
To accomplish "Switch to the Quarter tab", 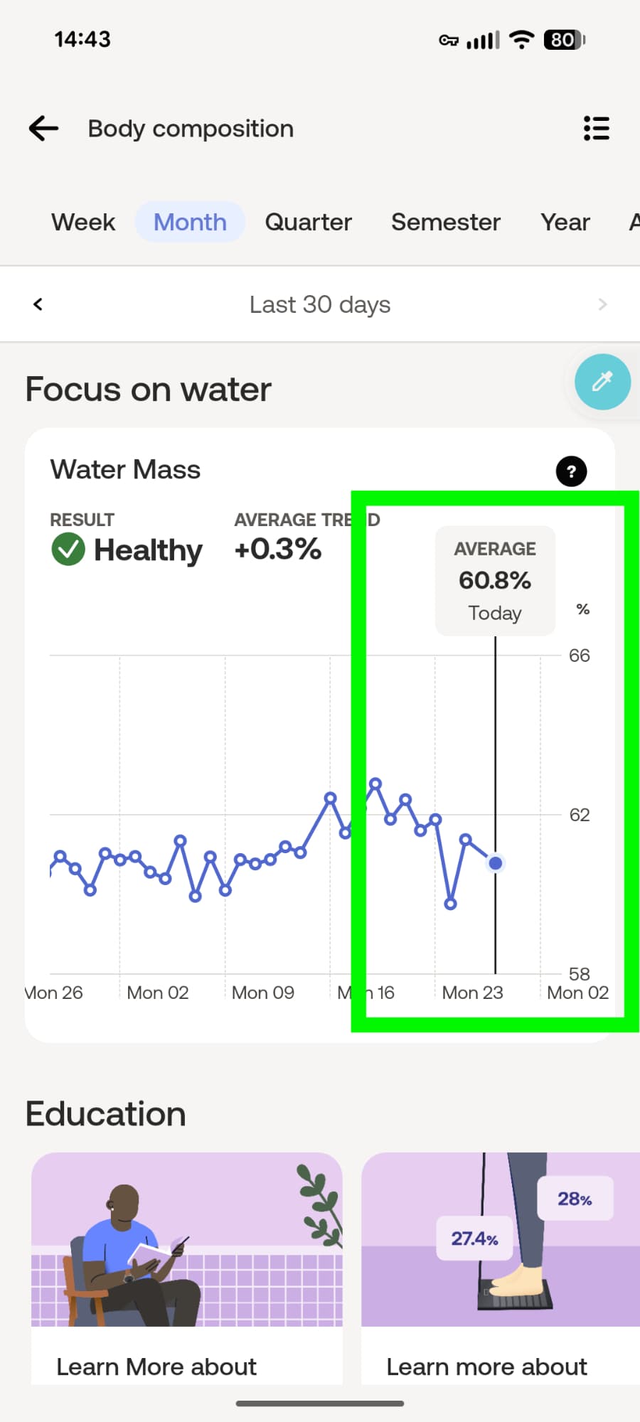I will coord(308,222).
